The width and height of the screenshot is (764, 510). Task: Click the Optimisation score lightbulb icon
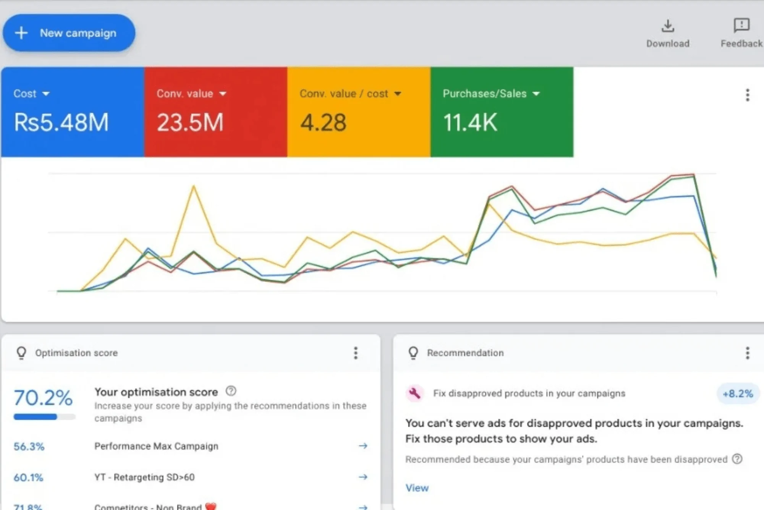pos(21,353)
